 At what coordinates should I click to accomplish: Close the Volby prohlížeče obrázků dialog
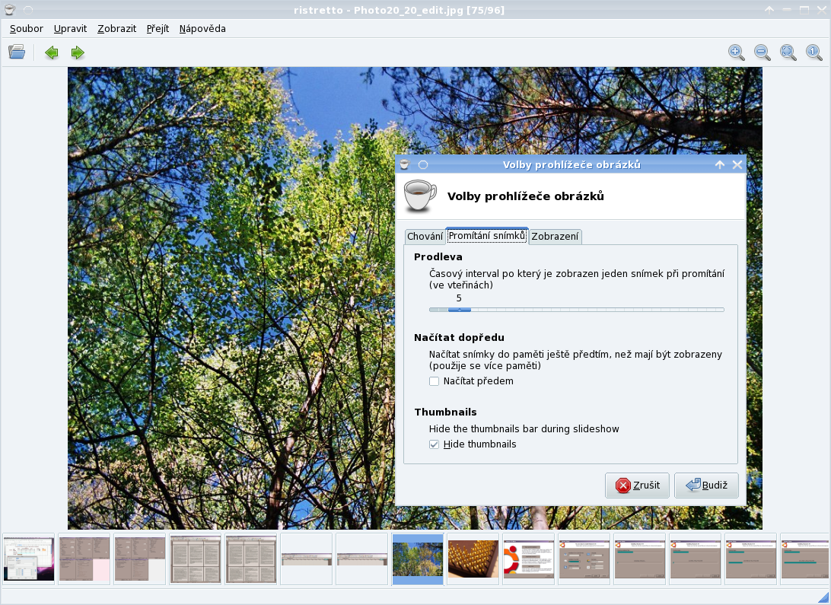pos(737,165)
